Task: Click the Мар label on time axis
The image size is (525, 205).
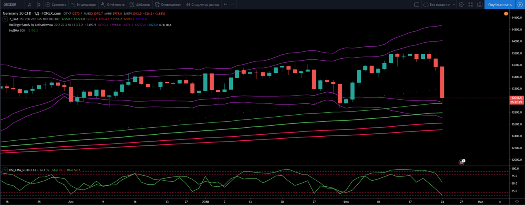Action: point(480,201)
